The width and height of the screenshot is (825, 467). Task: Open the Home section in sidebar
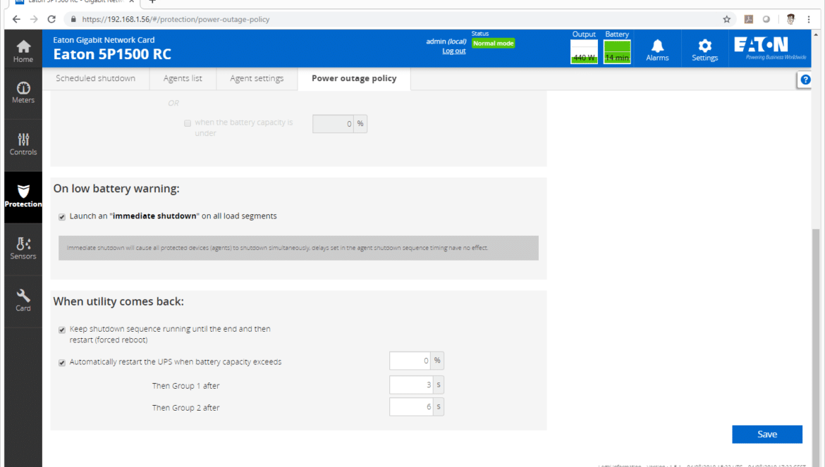[23, 51]
